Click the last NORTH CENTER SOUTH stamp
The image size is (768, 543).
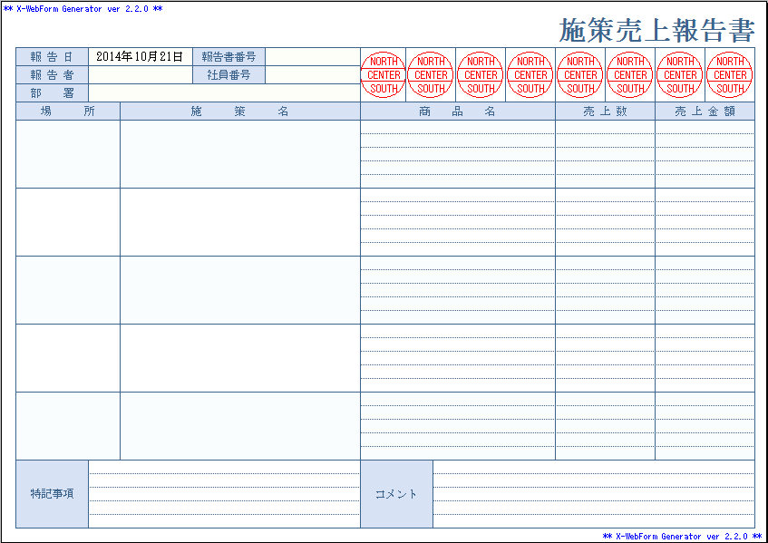point(730,74)
